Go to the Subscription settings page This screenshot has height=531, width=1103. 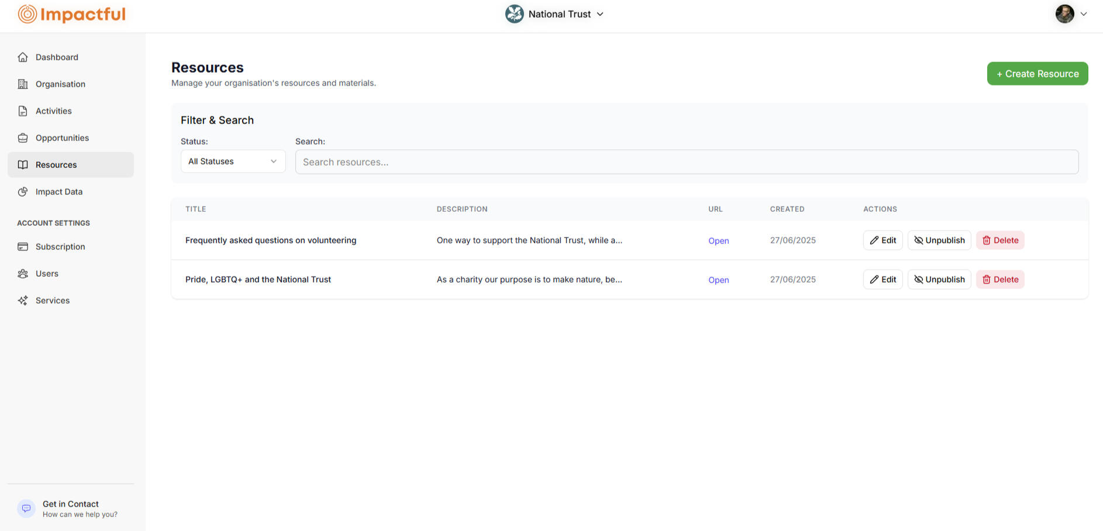click(60, 246)
